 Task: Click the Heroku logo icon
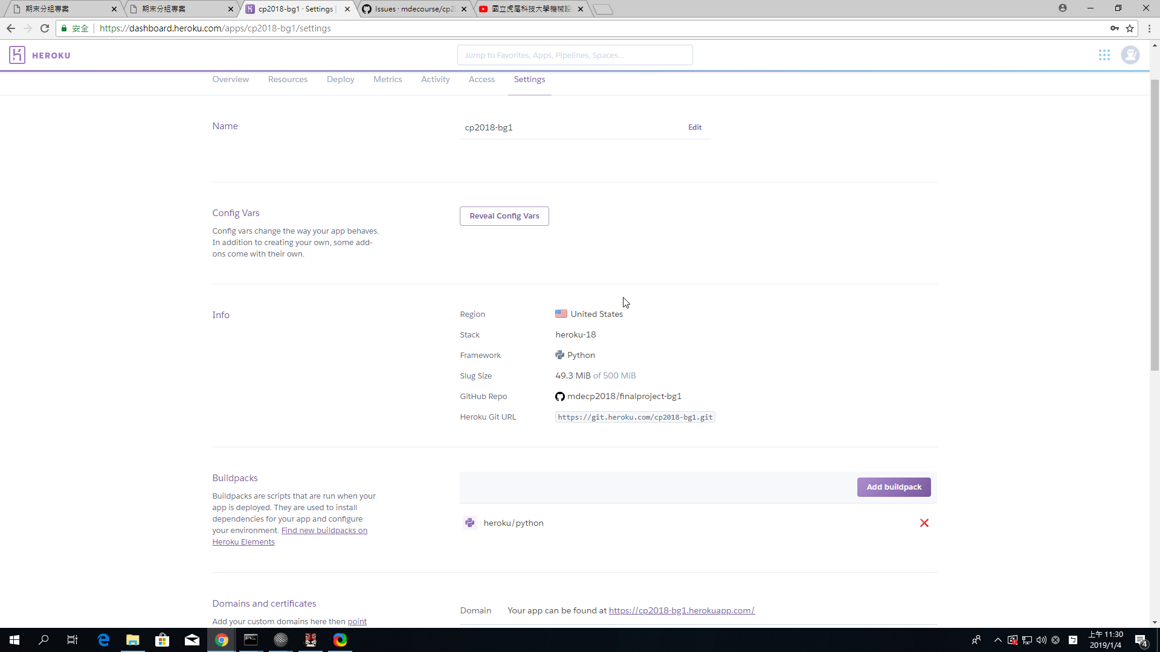[17, 55]
